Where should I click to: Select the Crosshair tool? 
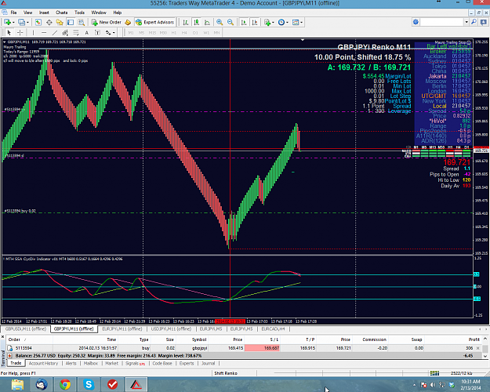[x=20, y=32]
